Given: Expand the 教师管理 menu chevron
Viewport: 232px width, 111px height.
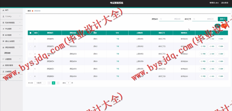Looking at the screenshot, I should tap(20, 35).
